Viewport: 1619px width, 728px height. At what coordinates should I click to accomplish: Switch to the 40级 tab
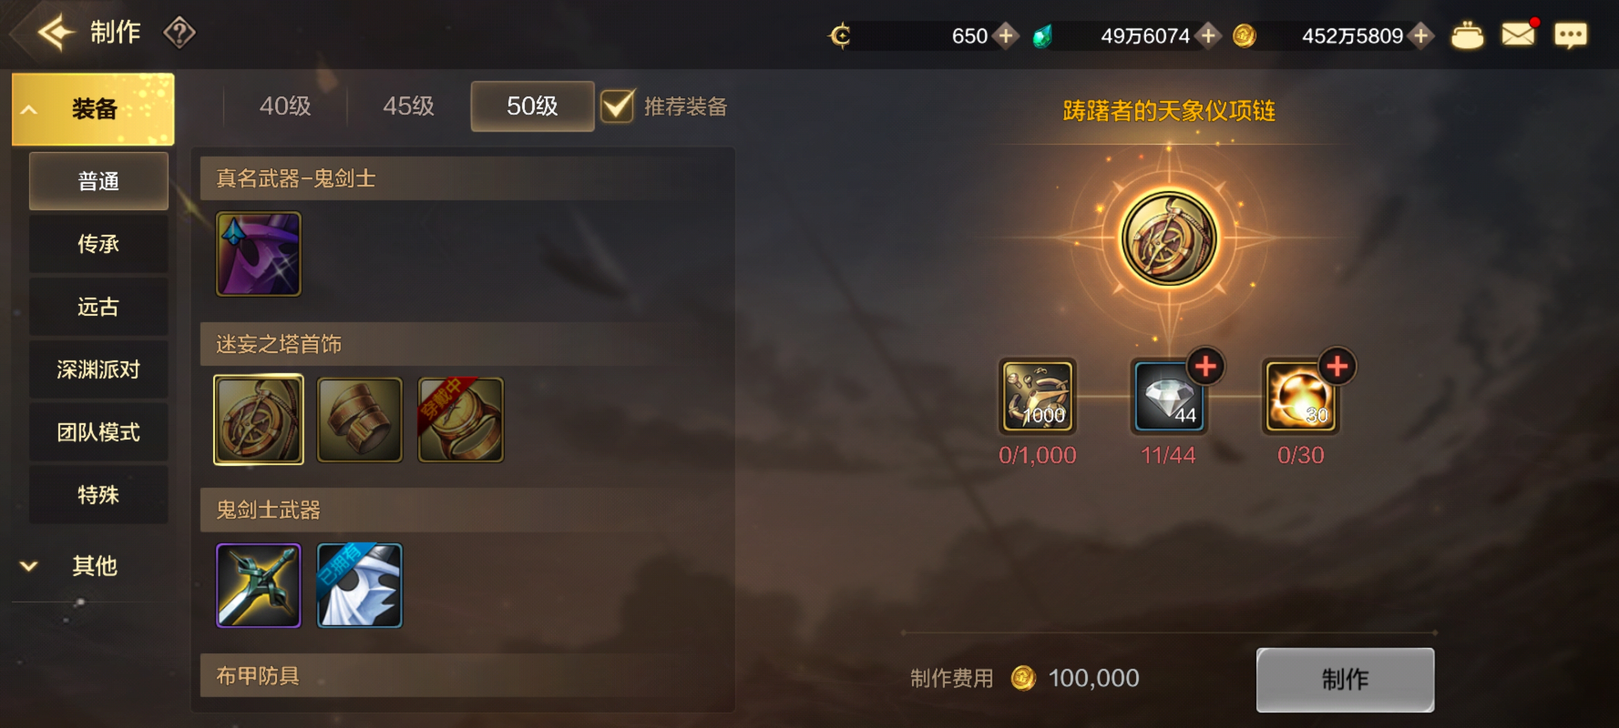coord(285,106)
